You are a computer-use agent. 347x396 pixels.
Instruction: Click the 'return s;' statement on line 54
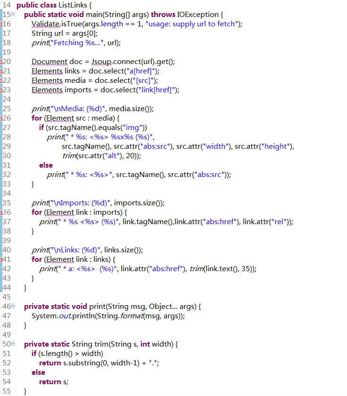click(x=54, y=382)
